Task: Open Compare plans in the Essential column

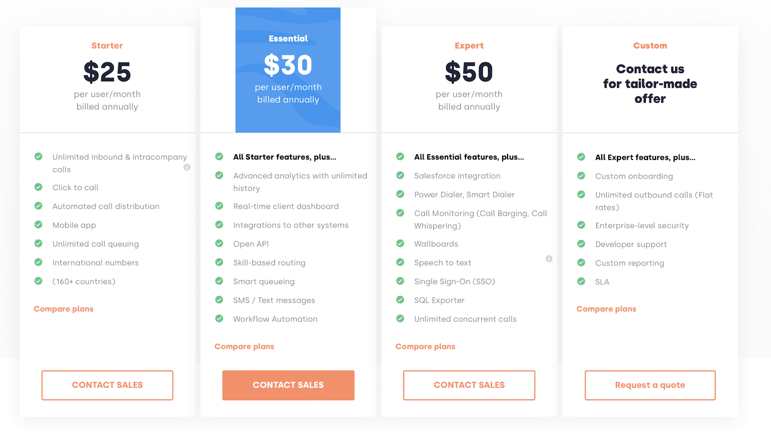Action: point(244,346)
